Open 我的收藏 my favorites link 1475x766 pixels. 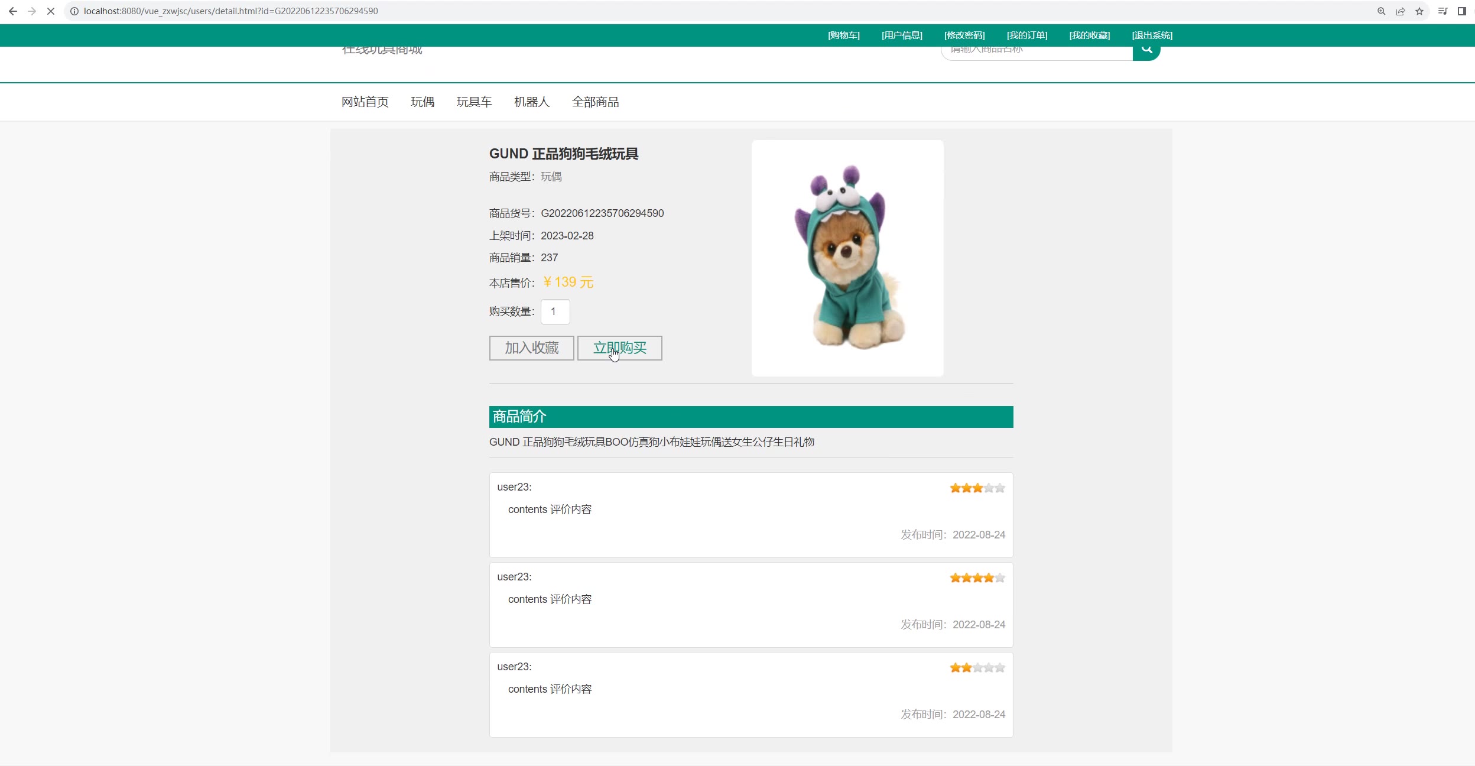click(x=1090, y=35)
